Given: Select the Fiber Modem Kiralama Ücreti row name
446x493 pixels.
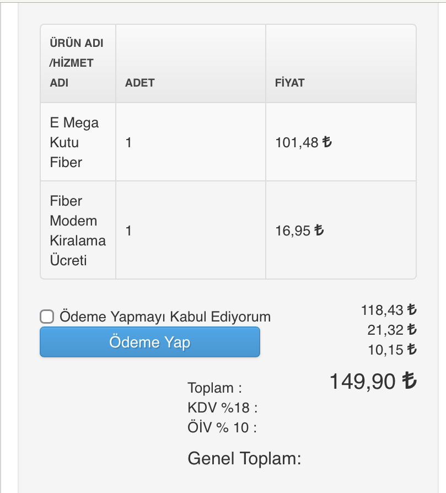Looking at the screenshot, I should (78, 231).
